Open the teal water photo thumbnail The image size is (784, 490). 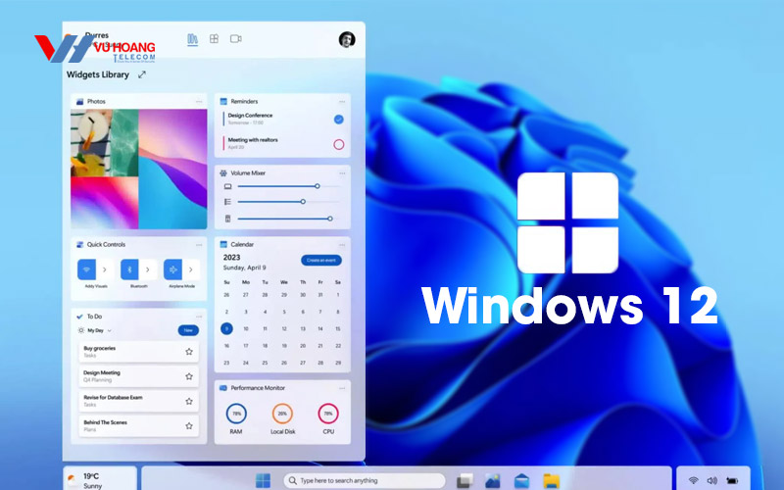coord(124,143)
